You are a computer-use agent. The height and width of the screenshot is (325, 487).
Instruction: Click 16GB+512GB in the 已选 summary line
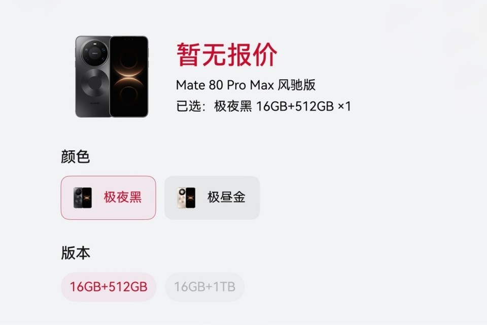295,106
